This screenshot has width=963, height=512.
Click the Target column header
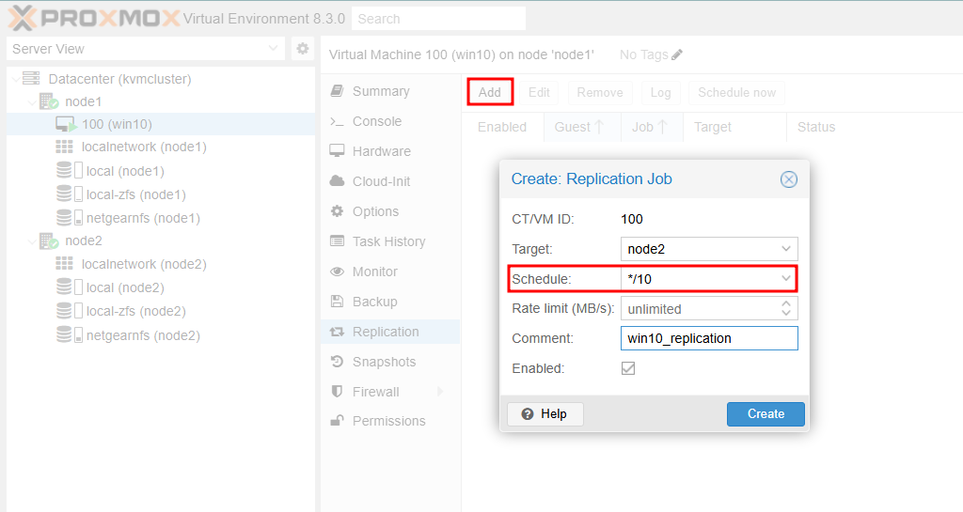[734, 127]
